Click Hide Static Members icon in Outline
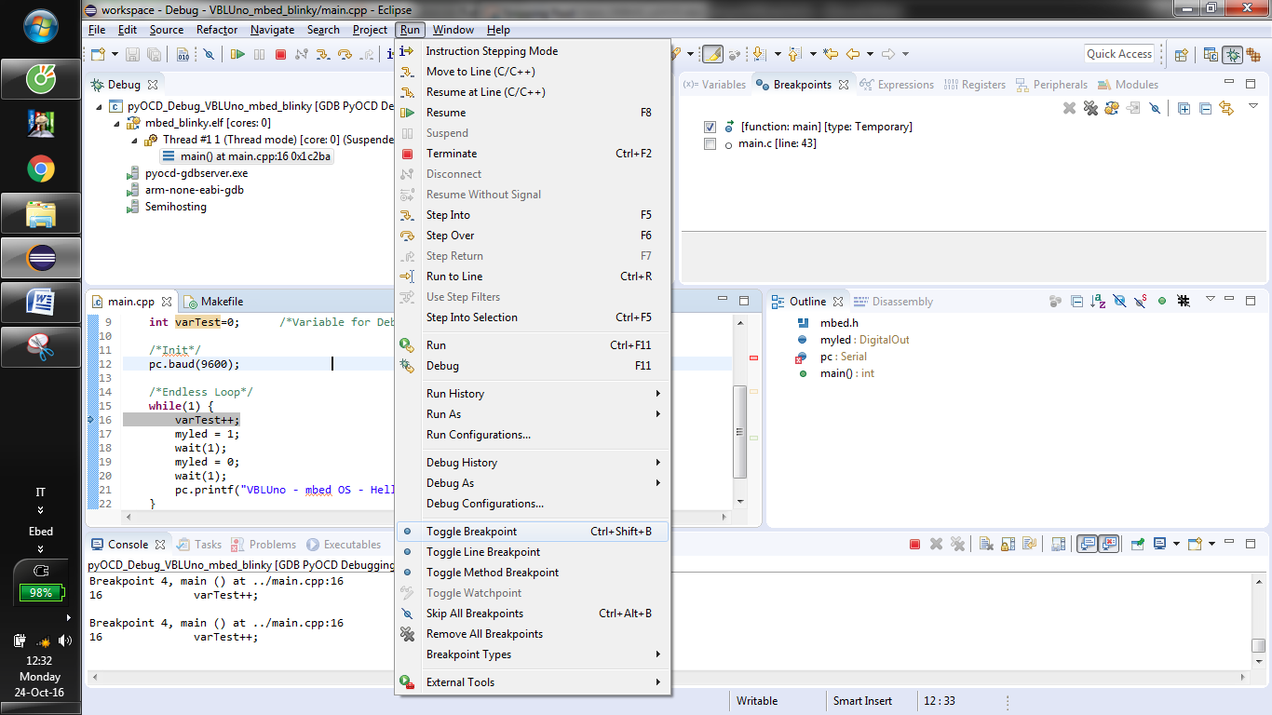The height and width of the screenshot is (715, 1272). coord(1141,301)
